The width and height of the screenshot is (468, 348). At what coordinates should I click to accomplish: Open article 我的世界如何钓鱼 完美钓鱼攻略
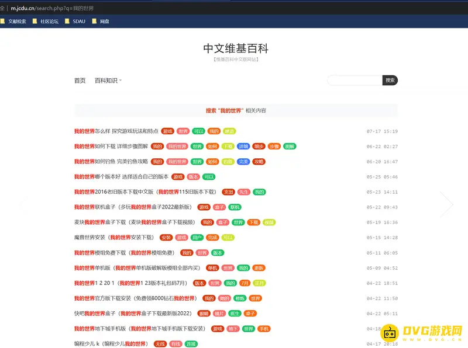coord(111,162)
